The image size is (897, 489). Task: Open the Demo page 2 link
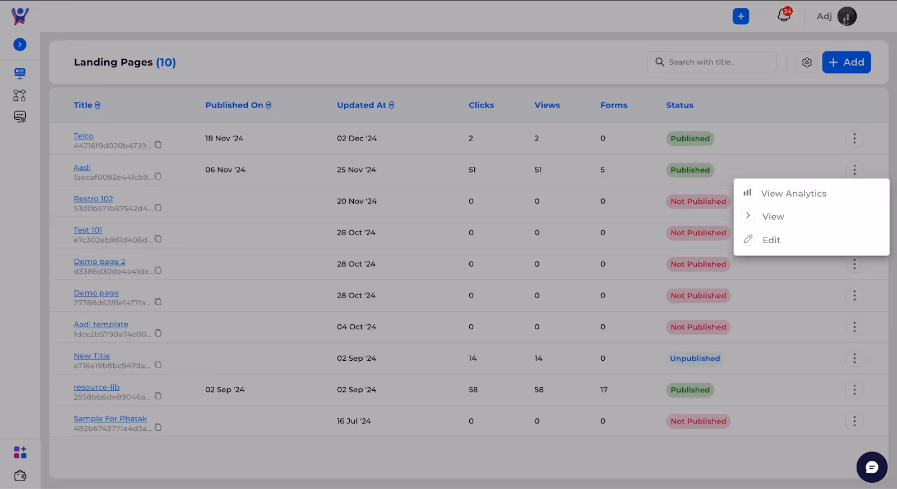[99, 261]
